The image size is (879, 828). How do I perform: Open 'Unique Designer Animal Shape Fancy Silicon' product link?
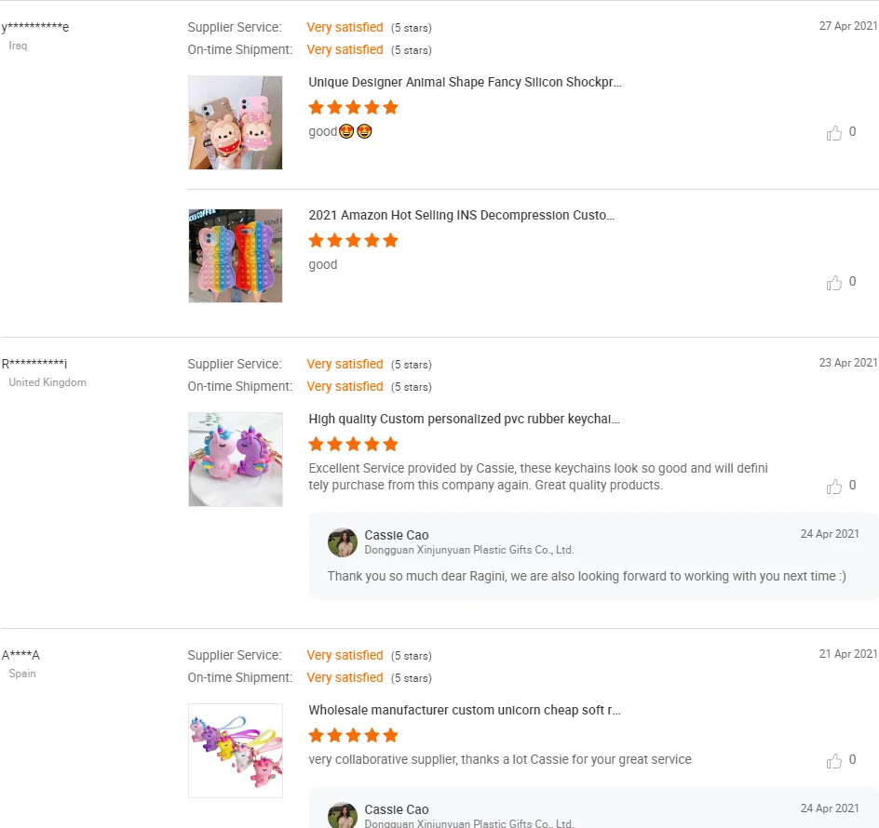point(465,83)
